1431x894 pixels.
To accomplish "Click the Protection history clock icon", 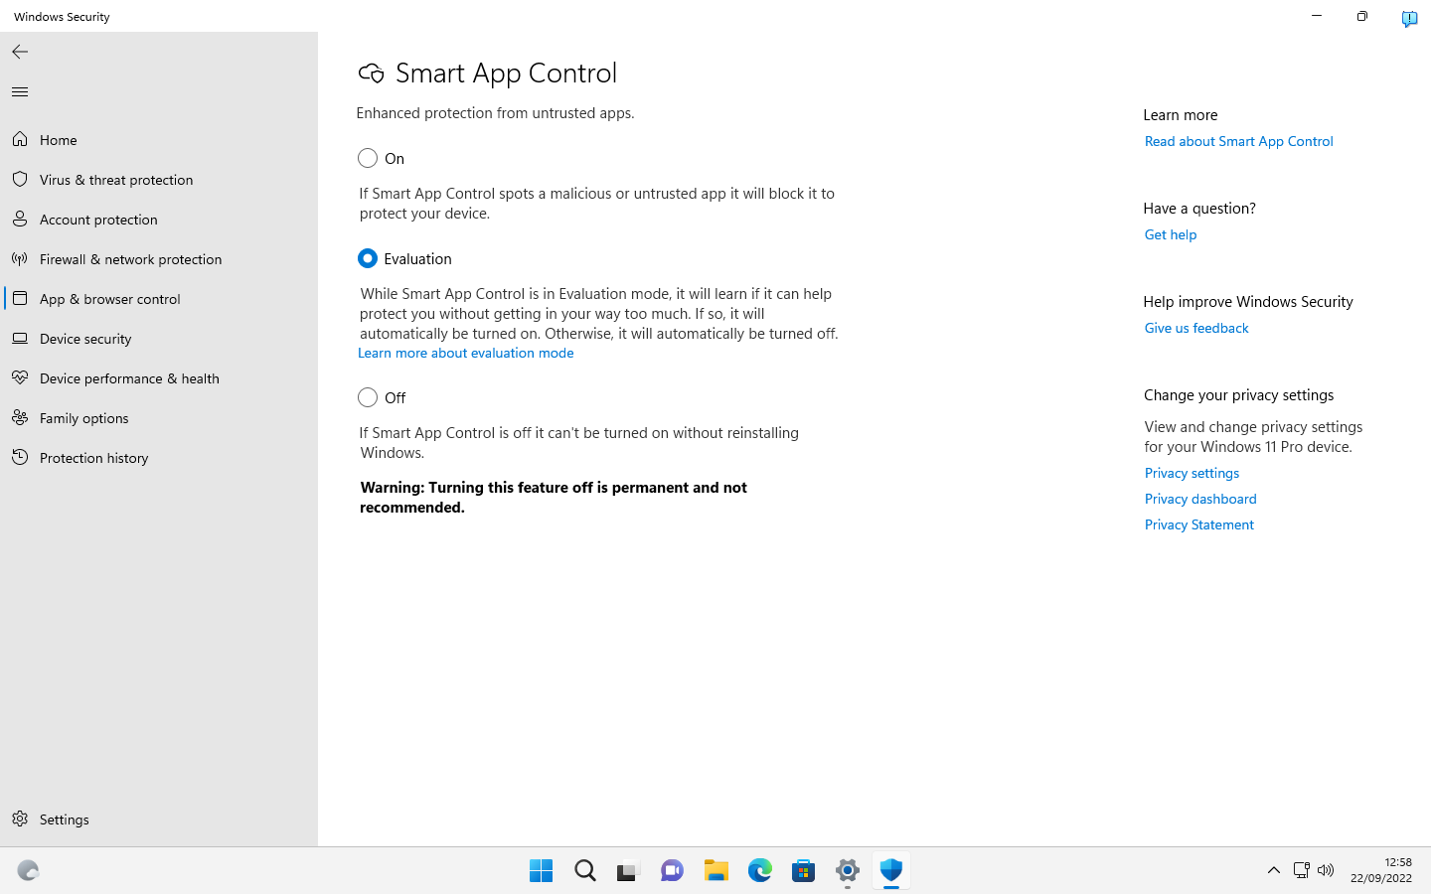I will tap(20, 458).
